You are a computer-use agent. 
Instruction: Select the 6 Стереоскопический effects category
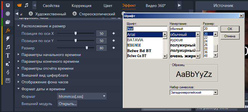[x=94, y=14]
